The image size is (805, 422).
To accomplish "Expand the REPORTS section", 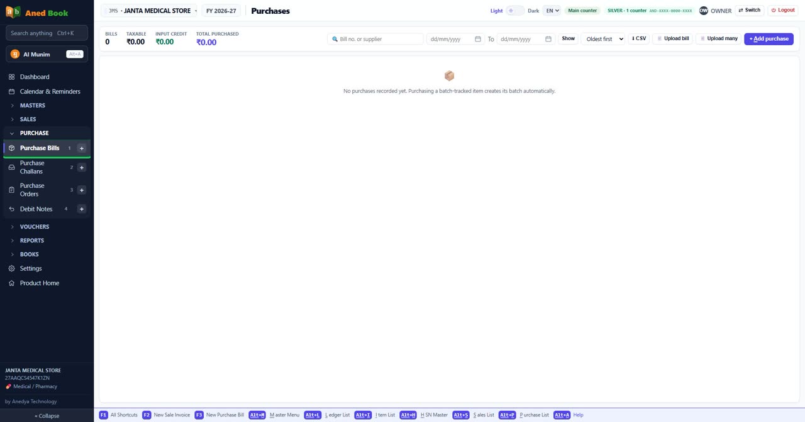I will click(47, 241).
